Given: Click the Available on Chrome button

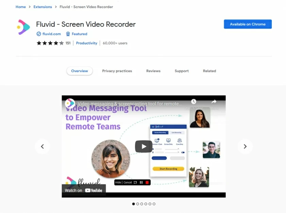Looking at the screenshot, I should 248,24.
